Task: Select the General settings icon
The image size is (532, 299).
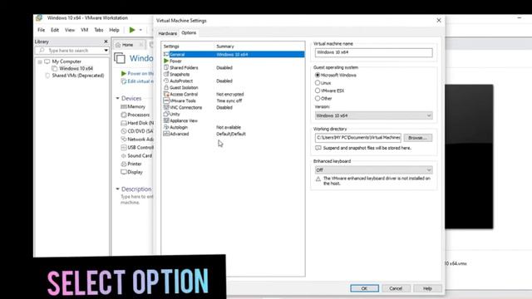Action: (x=166, y=54)
